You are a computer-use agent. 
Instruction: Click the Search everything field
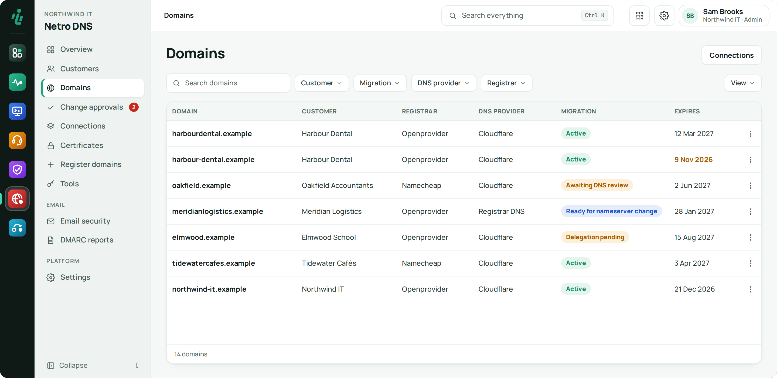tap(527, 16)
